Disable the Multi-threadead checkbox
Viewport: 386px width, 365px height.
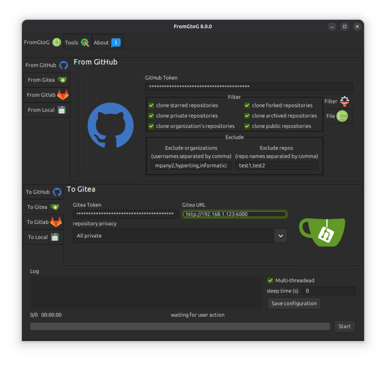[271, 280]
